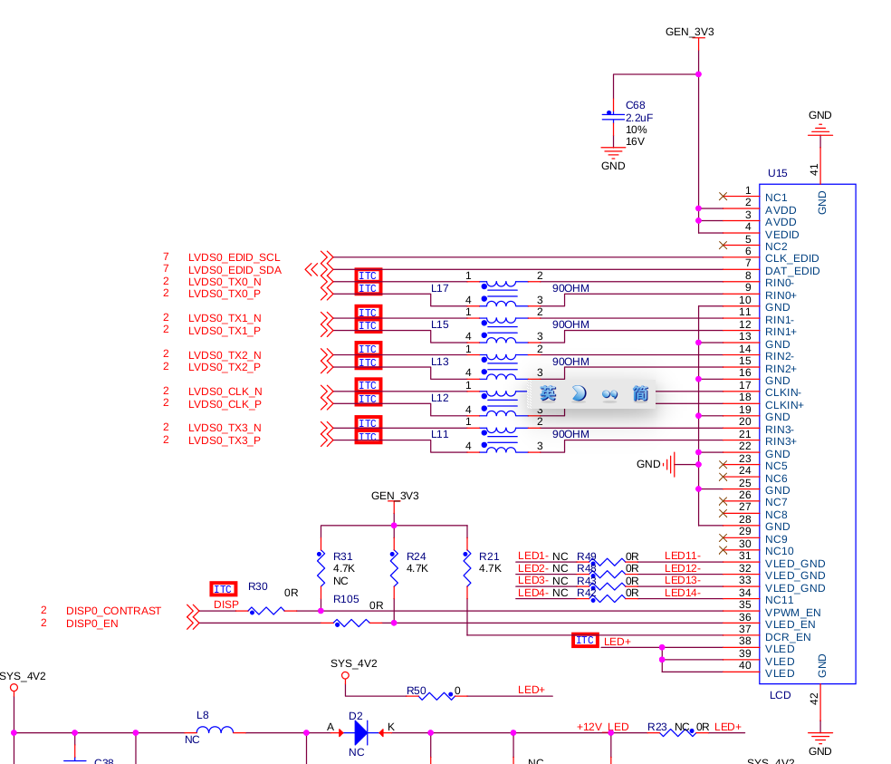Click the DISP0_CONTRAST port label
Screen dimensions: 891x764
114,611
